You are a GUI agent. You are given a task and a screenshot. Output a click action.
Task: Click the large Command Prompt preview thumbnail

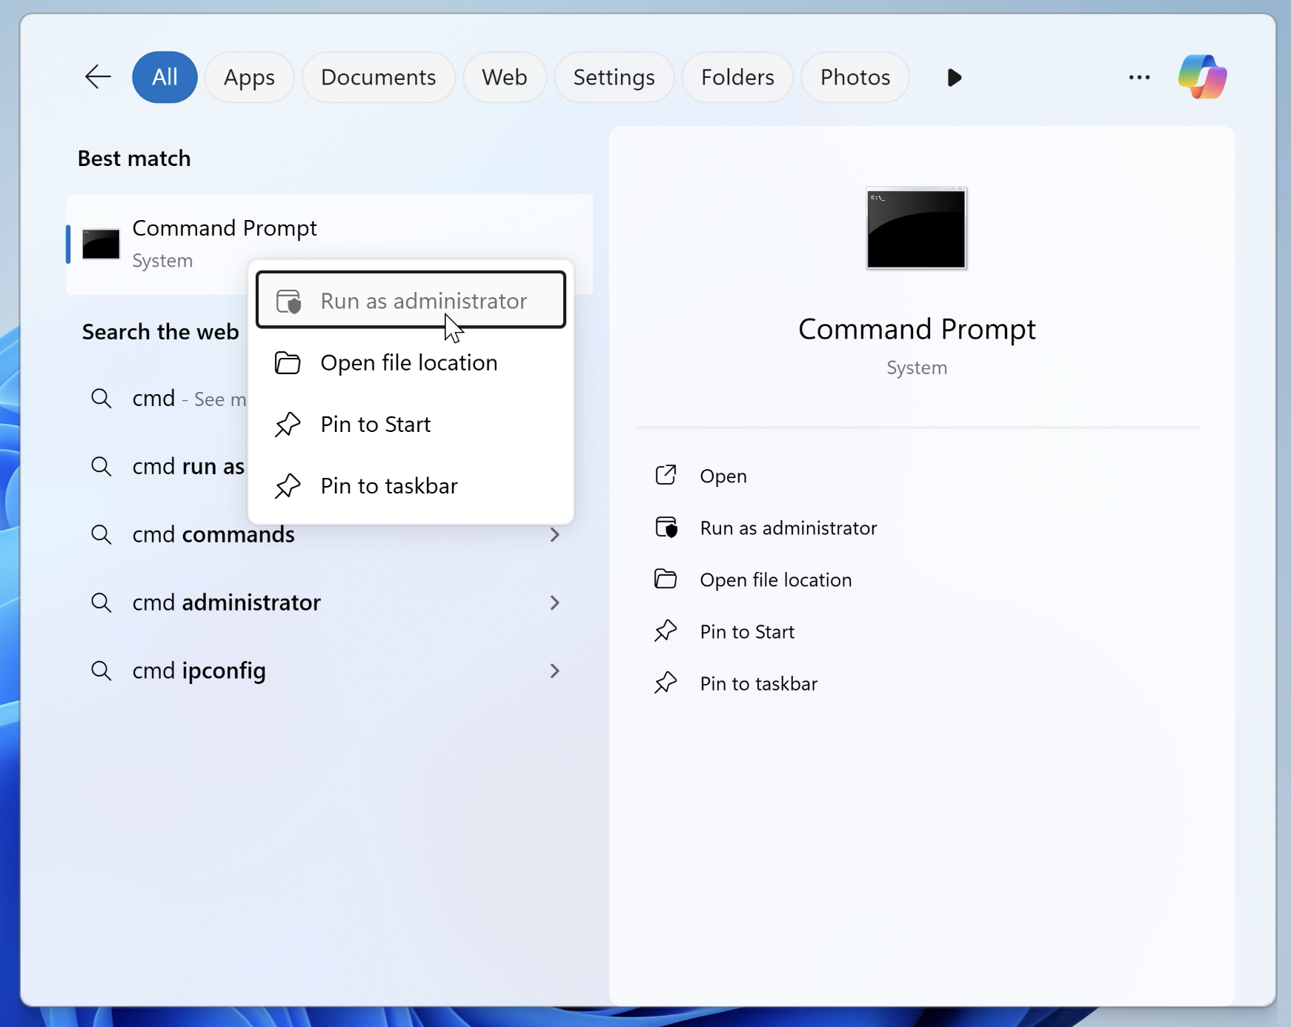(916, 228)
